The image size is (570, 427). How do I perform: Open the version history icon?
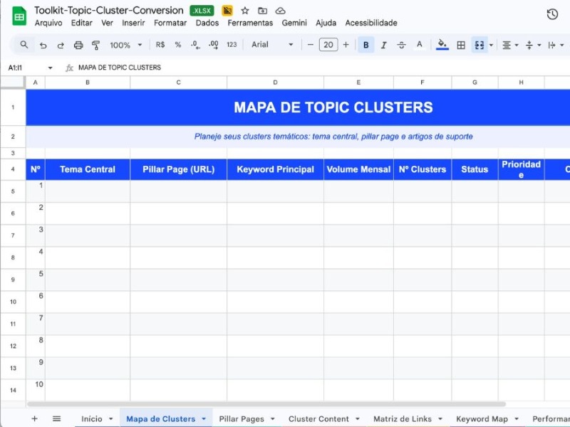(x=552, y=14)
